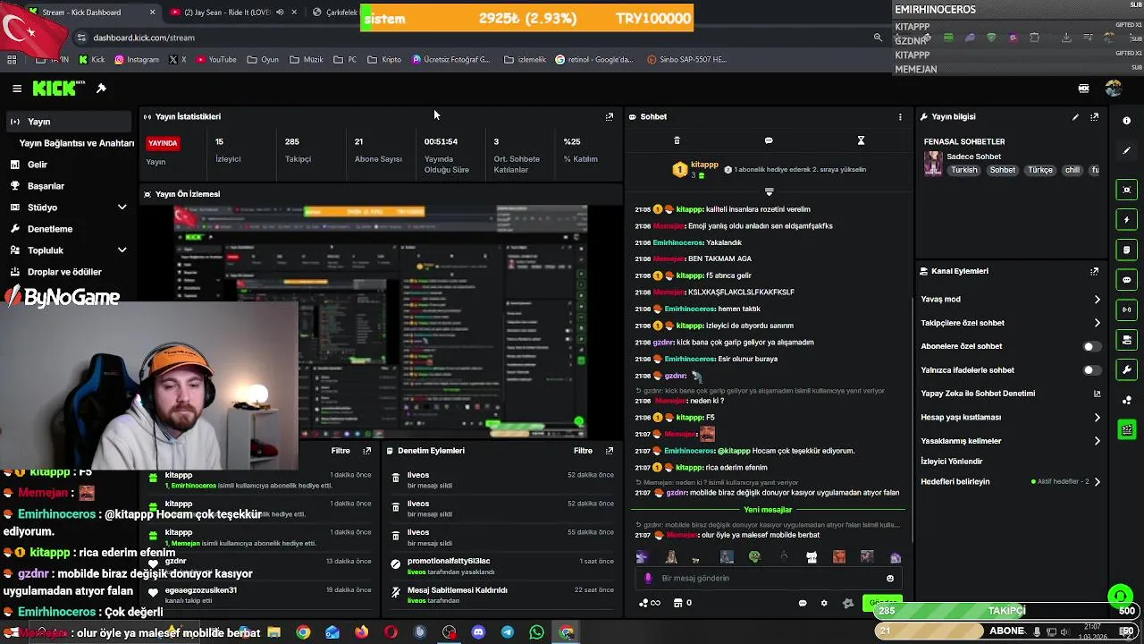Click the highlighted green clapperboard icon in right sidebar
This screenshot has width=1144, height=644.
point(1126,429)
